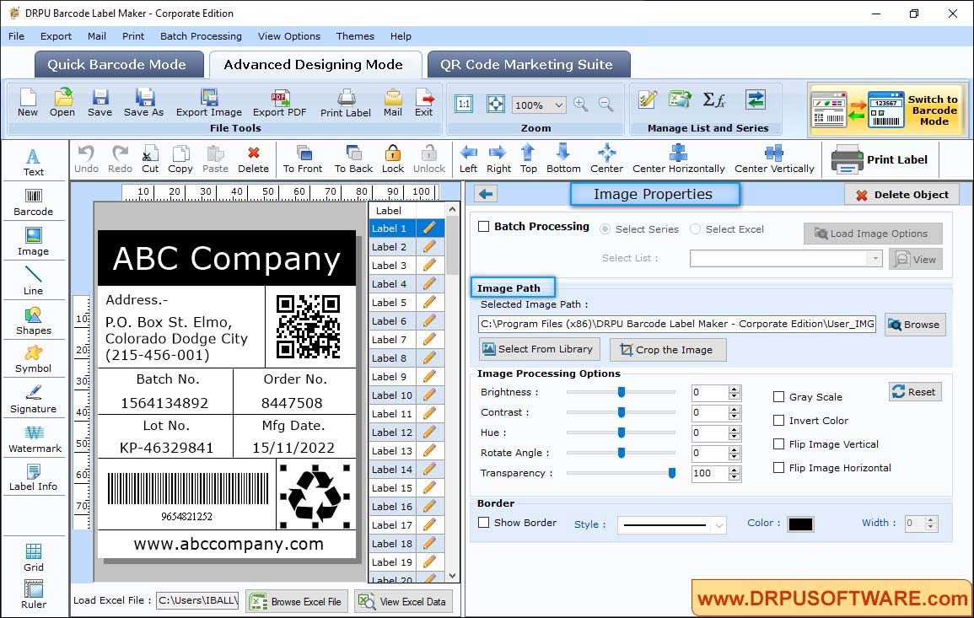Increase Brightness value with spinner
The height and width of the screenshot is (618, 974).
click(735, 389)
